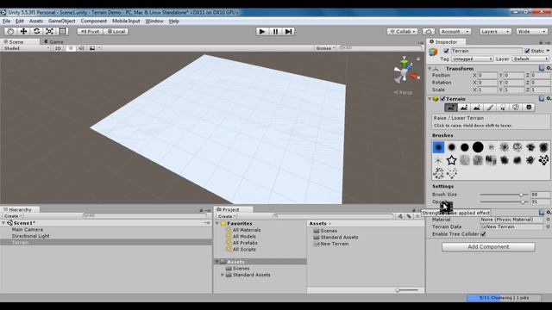Open the Assets menu
The width and height of the screenshot is (552, 310).
point(36,21)
